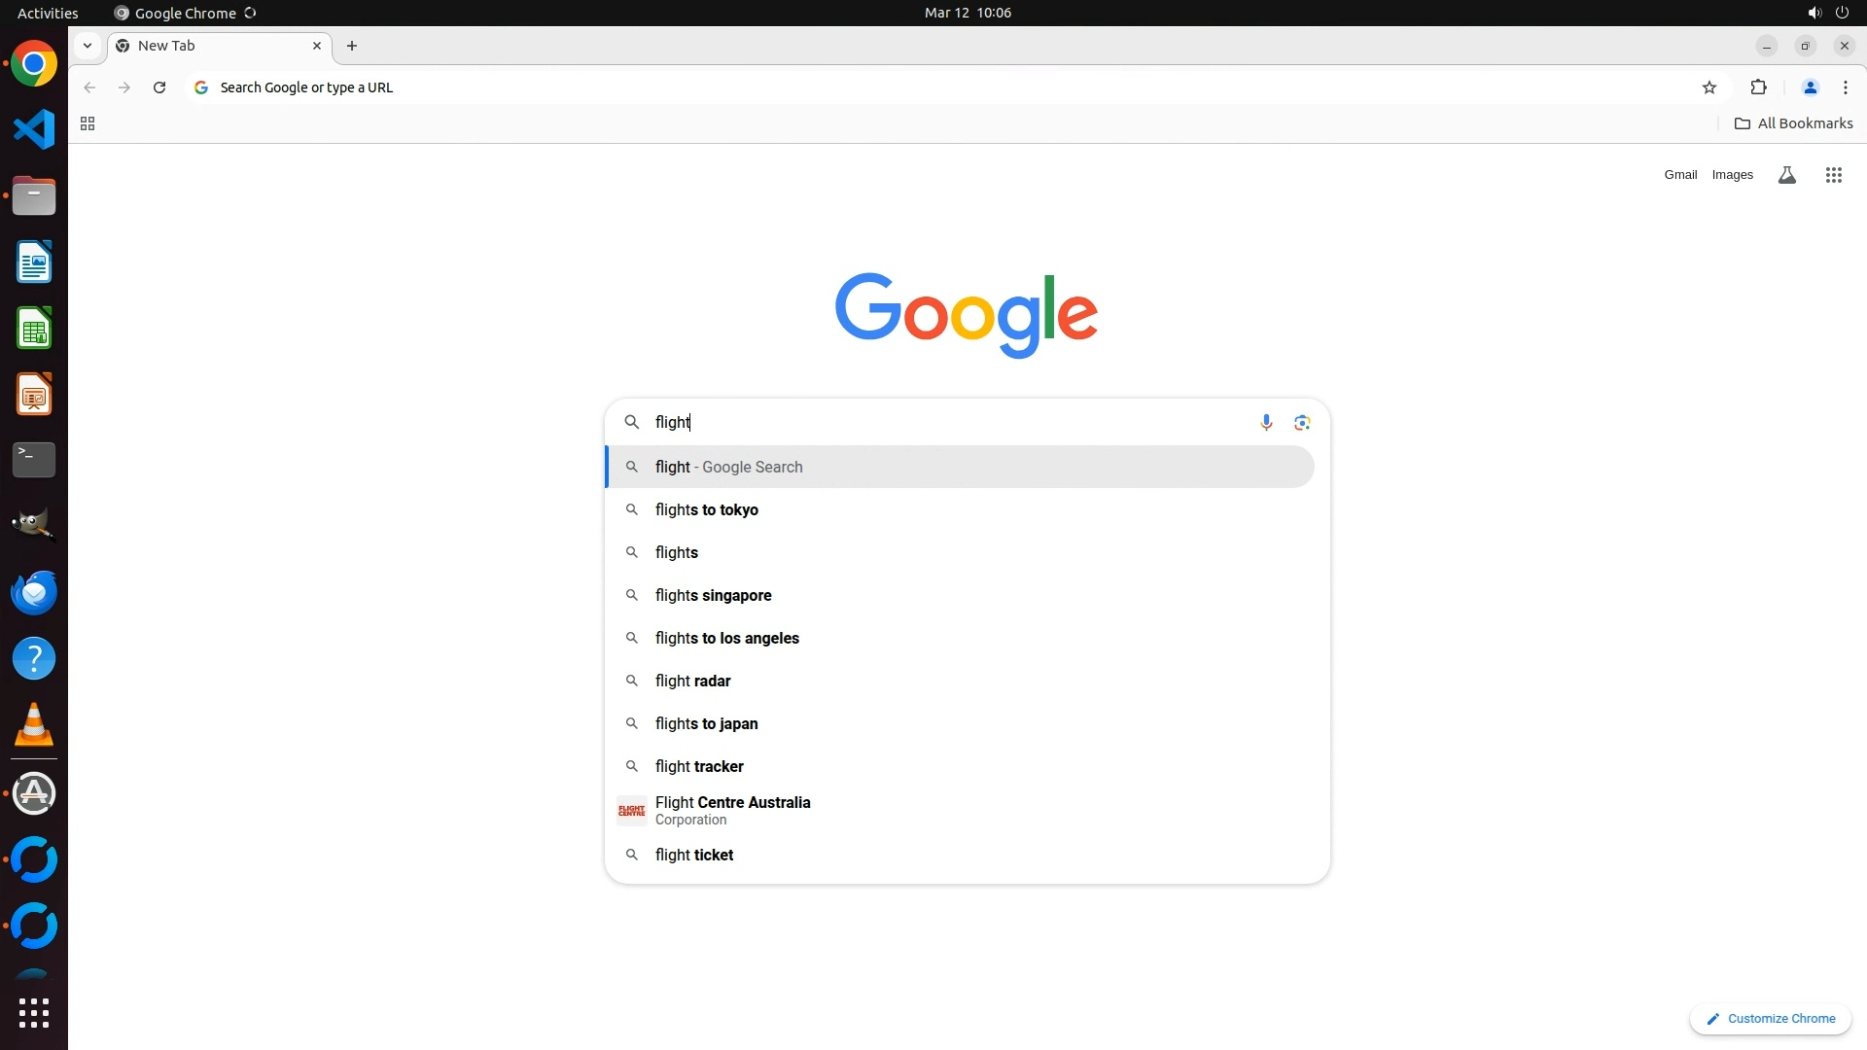Select the "flight radar" suggestion
The height and width of the screenshot is (1050, 1867).
tap(692, 681)
